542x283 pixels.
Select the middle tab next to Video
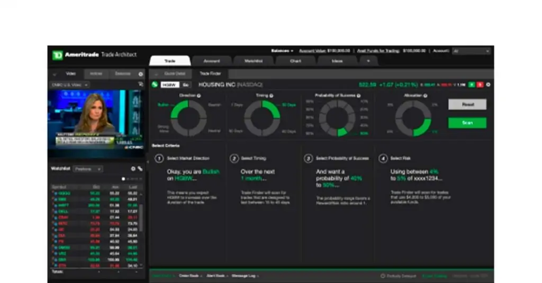coord(96,74)
